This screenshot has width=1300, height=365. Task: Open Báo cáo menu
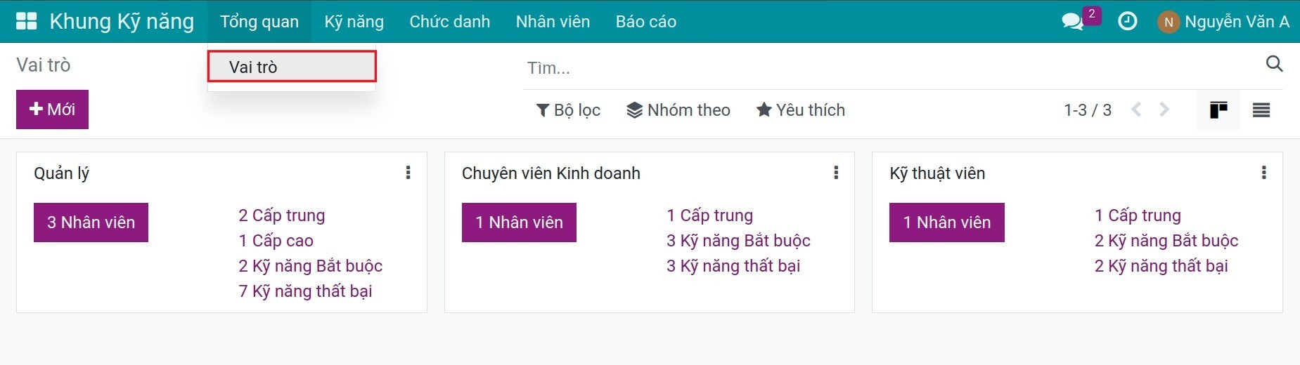tap(646, 22)
